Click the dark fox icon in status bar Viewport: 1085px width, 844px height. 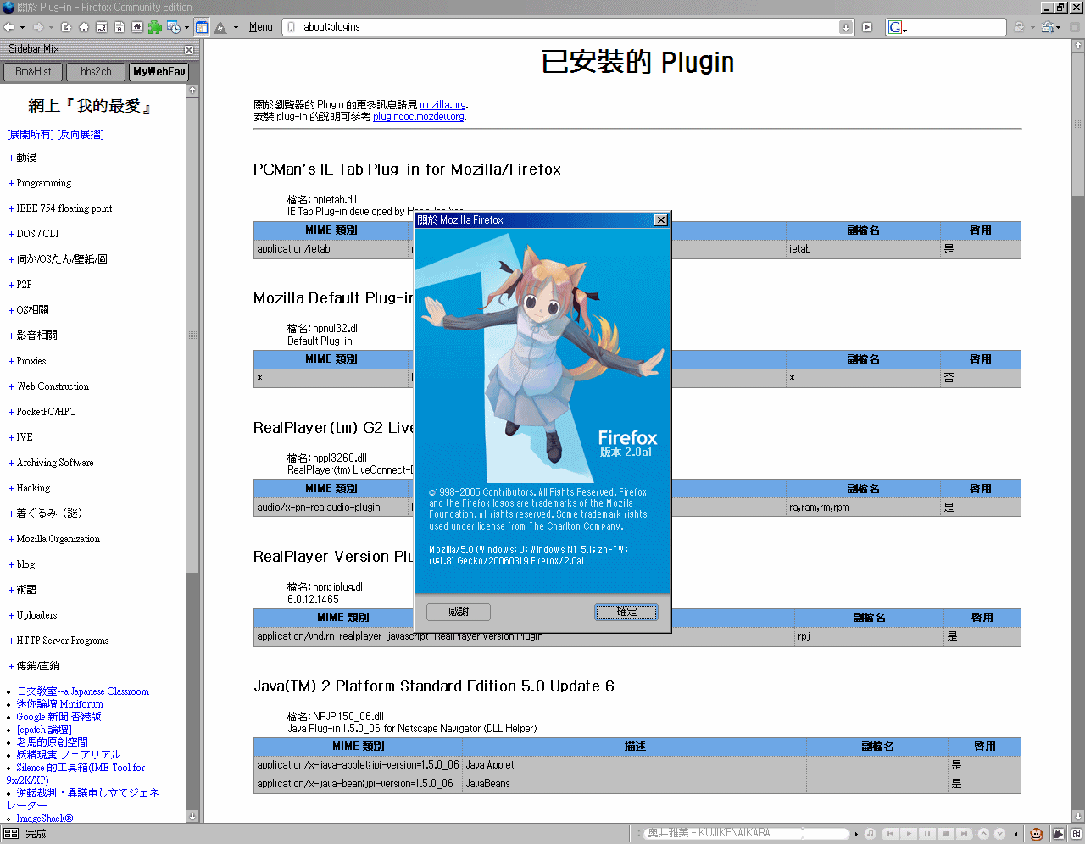1058,834
